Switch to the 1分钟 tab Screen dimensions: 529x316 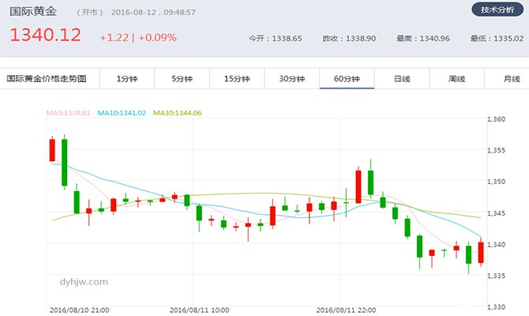127,79
